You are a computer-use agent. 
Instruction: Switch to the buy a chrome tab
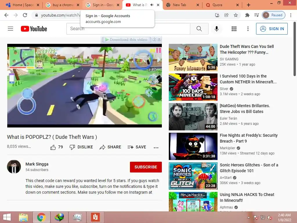tap(62, 5)
